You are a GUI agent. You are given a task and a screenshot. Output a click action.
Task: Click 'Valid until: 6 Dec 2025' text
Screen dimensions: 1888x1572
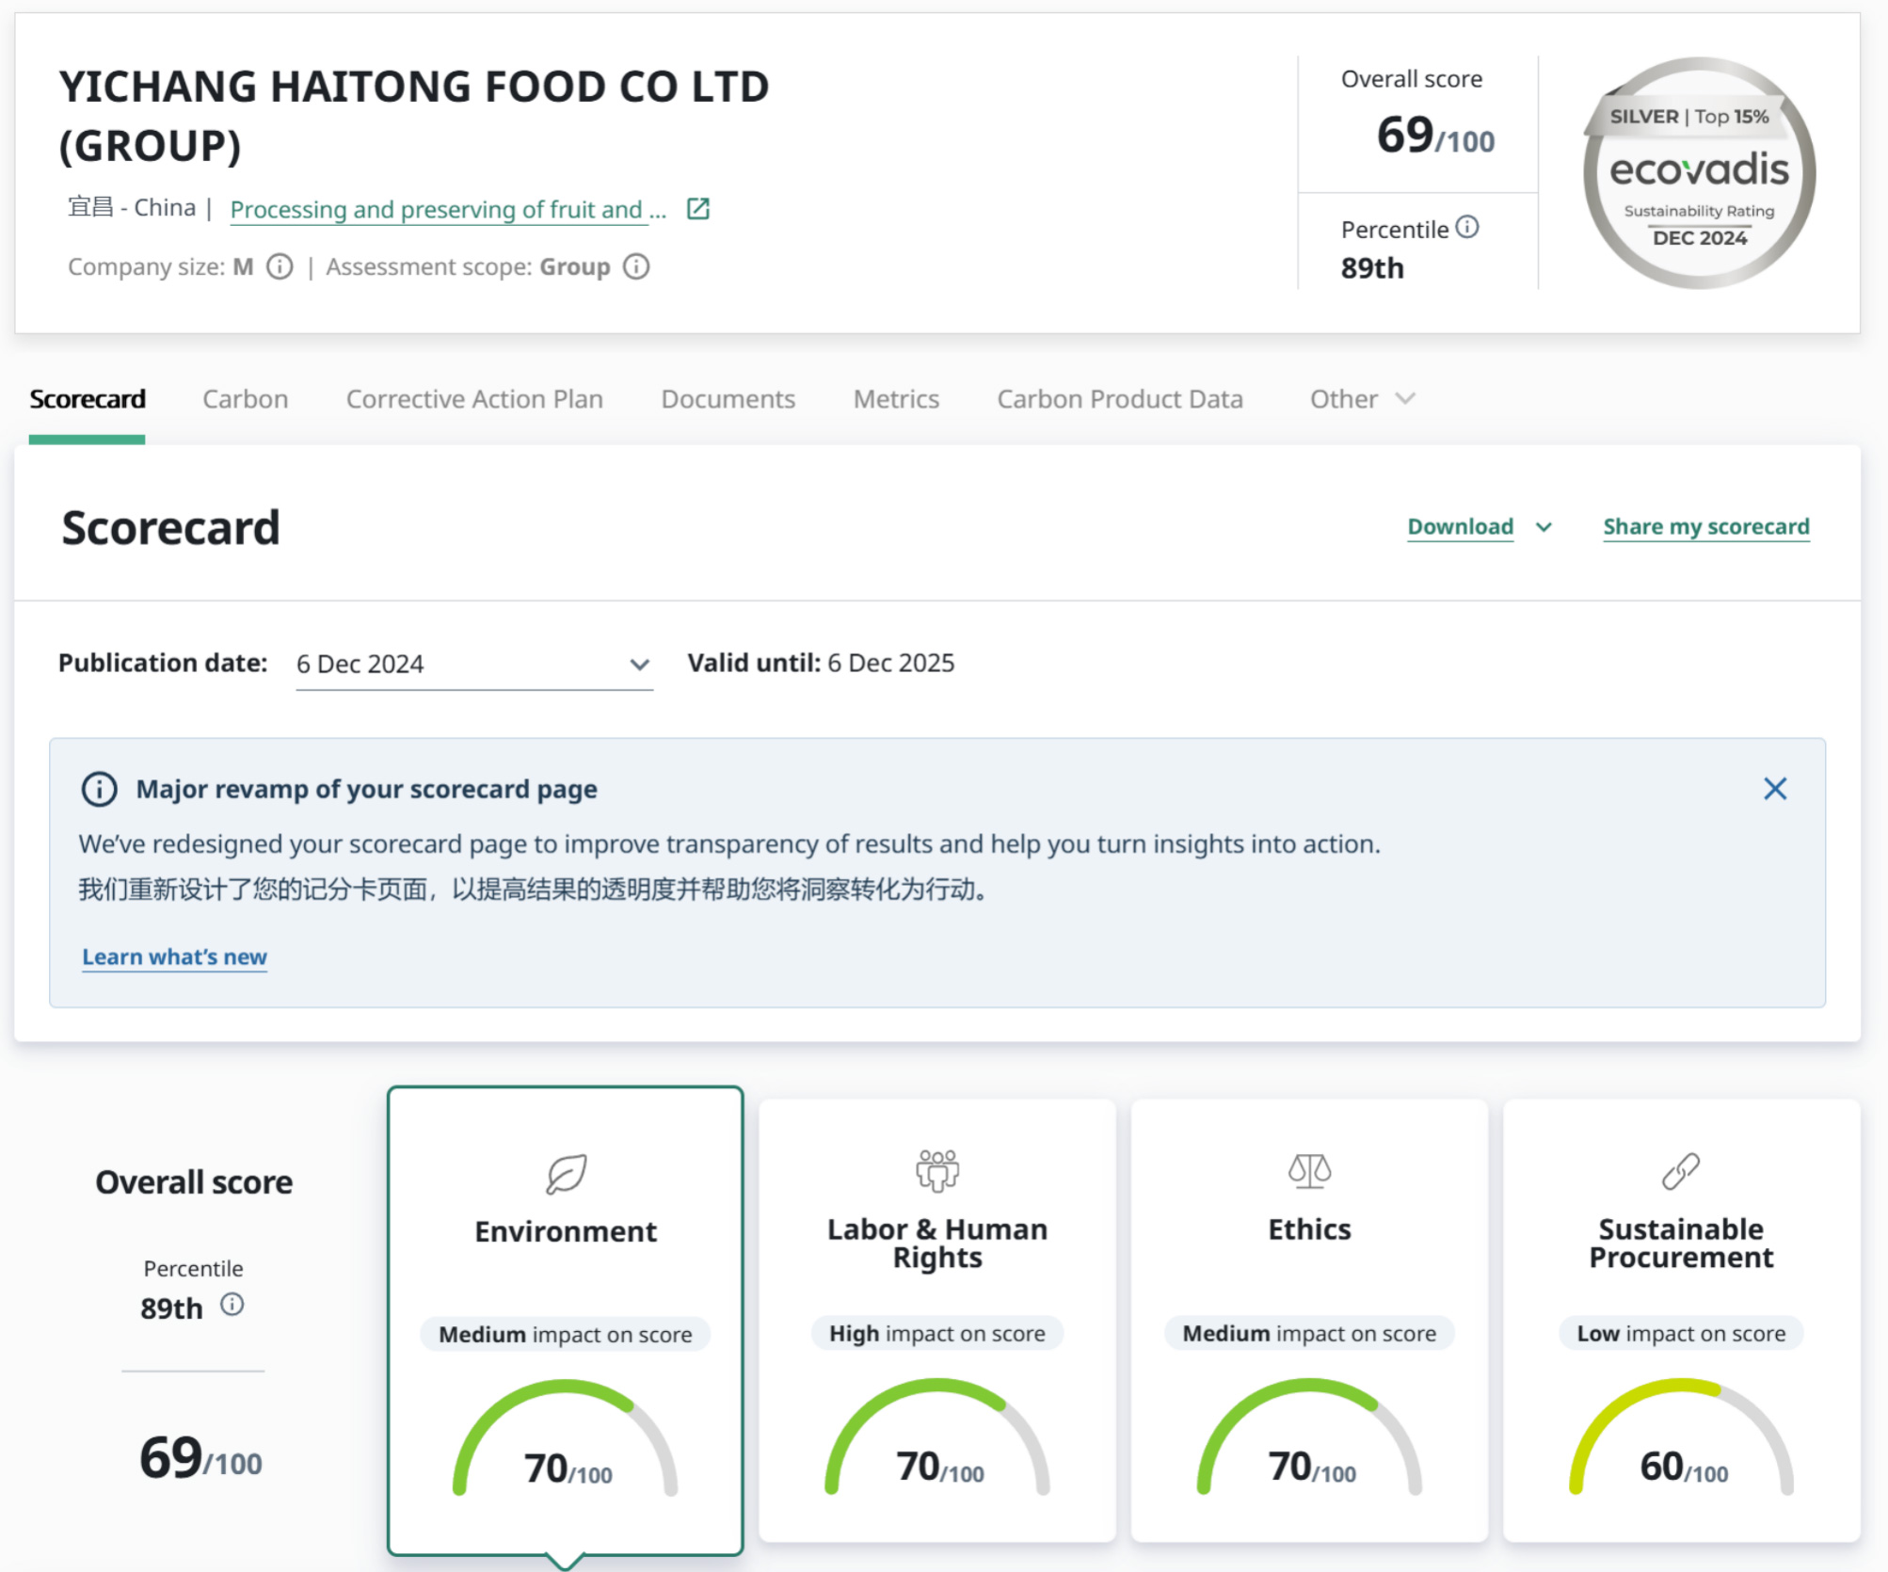pos(821,664)
